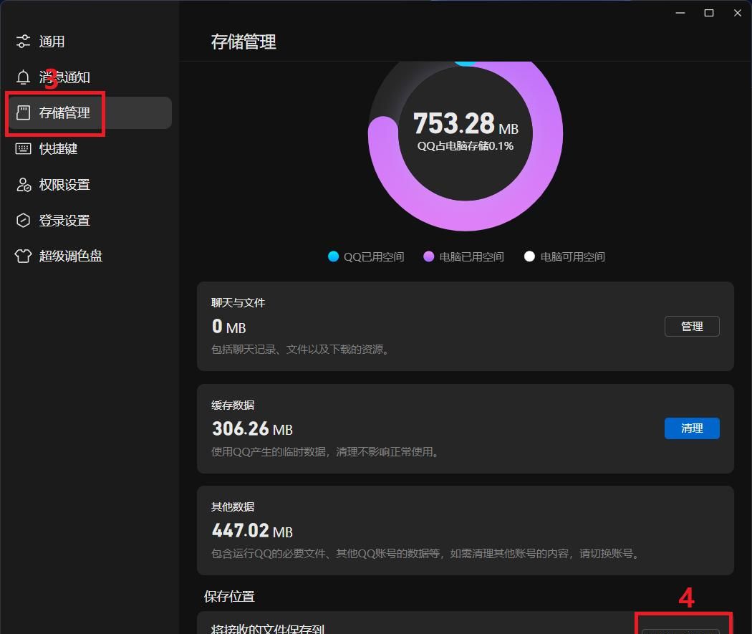Click the 管理 button for 聊天与文件
752x634 pixels.
click(691, 326)
